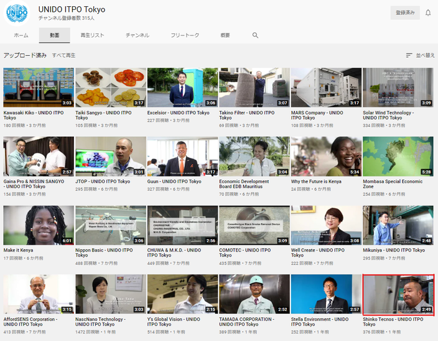Play the Stella Environment thumbnail
Image resolution: width=438 pixels, height=341 pixels.
tap(326, 294)
